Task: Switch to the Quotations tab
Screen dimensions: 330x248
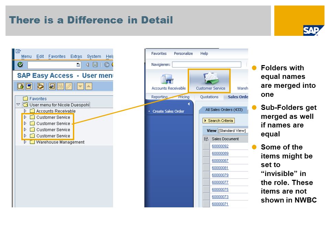Action: pyautogui.click(x=209, y=97)
